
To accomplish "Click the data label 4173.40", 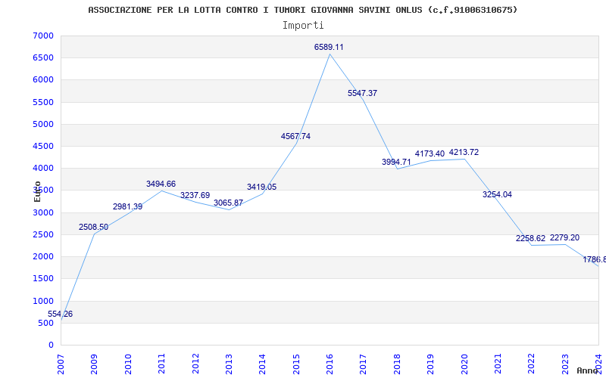I will pos(430,154).
